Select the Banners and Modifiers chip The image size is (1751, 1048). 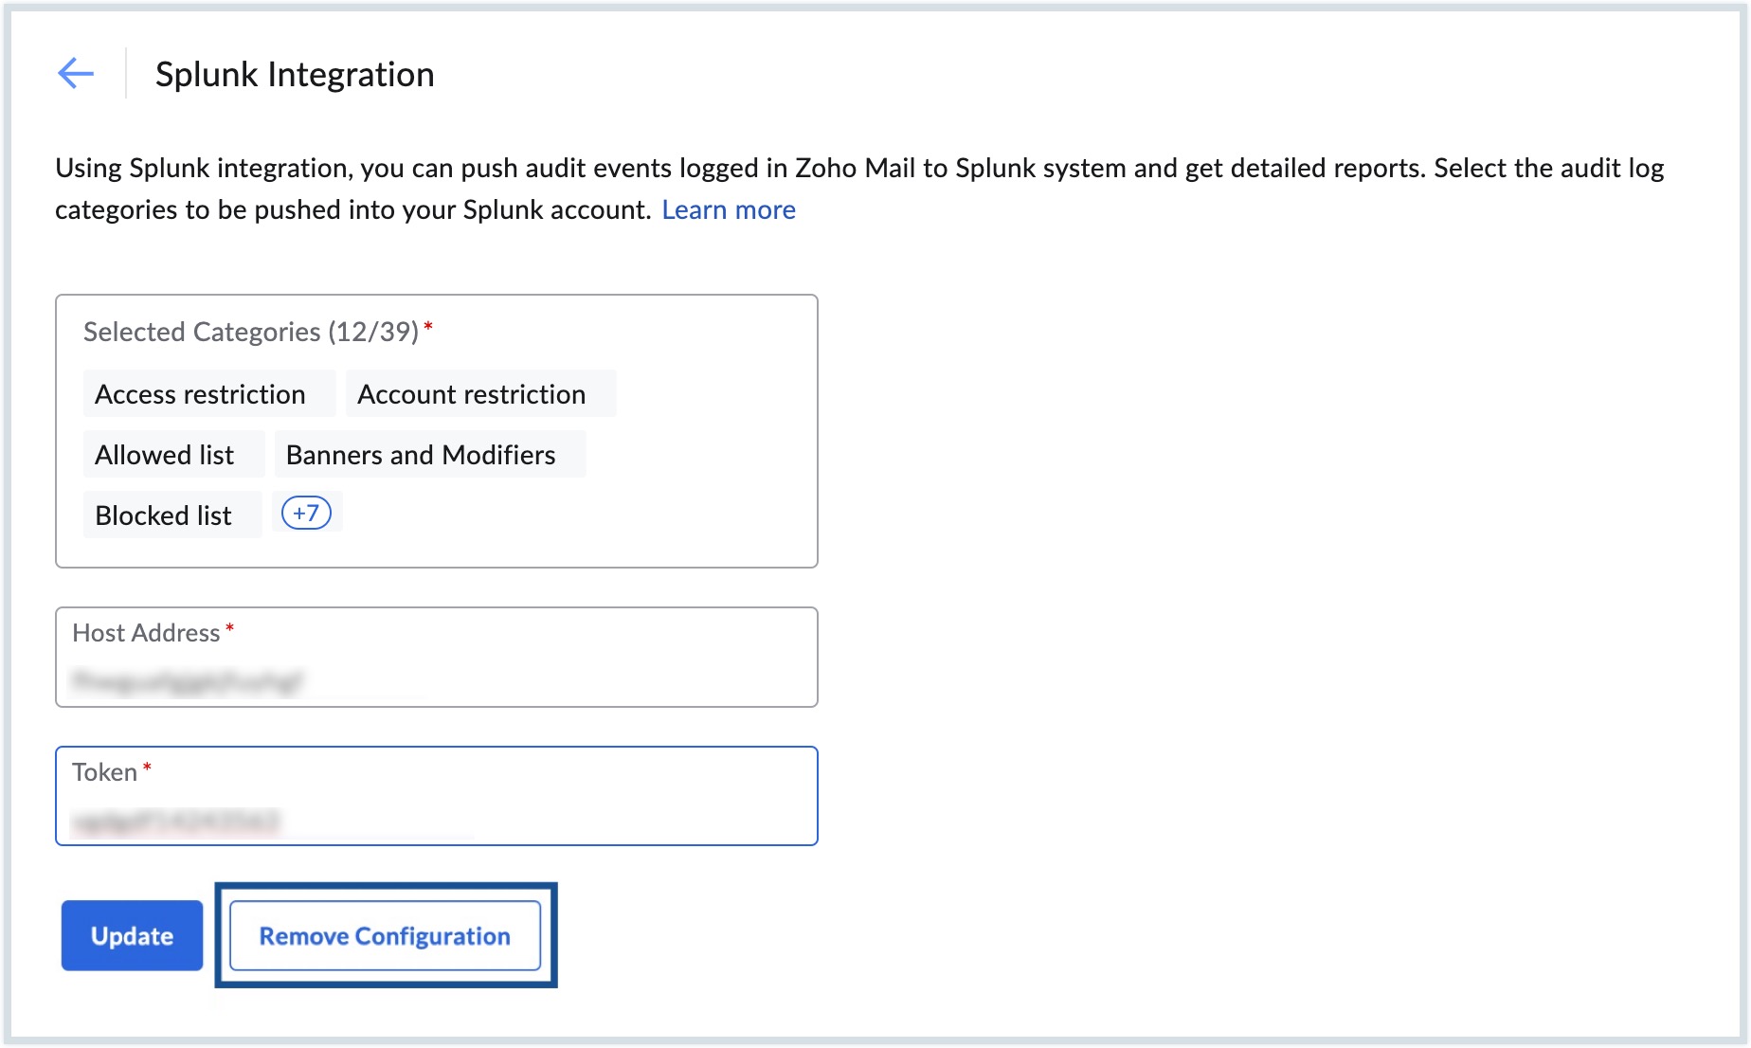click(420, 454)
